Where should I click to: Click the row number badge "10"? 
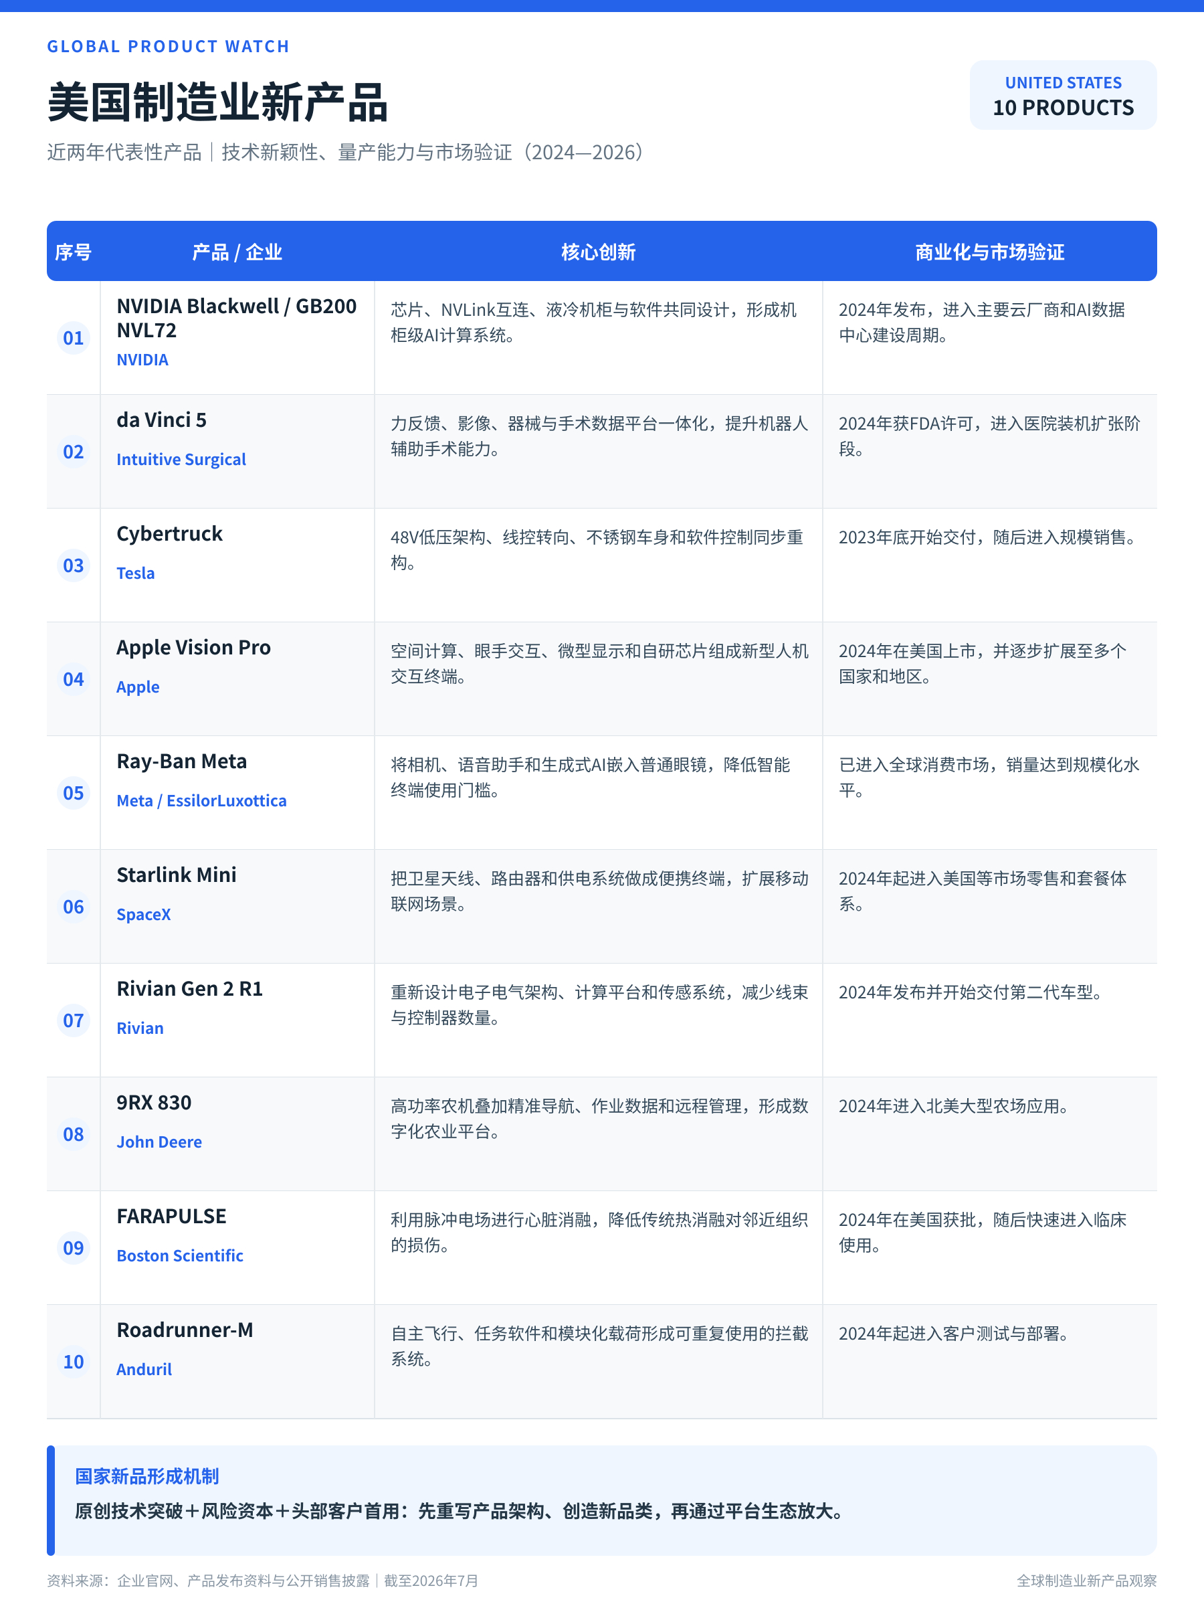[74, 1361]
